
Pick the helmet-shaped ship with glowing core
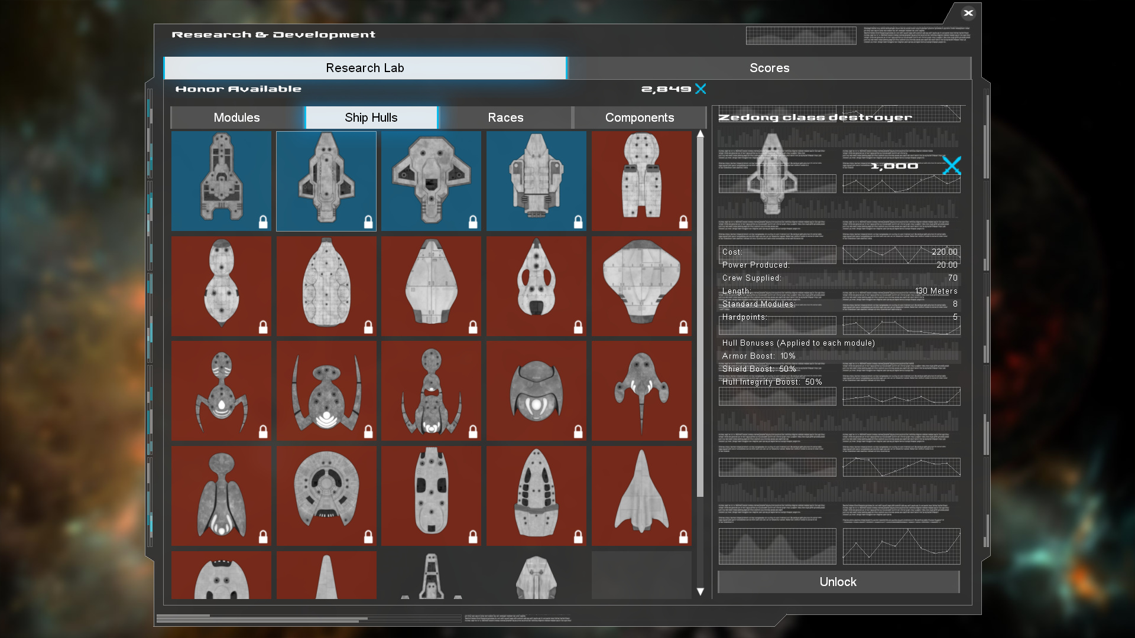[536, 391]
